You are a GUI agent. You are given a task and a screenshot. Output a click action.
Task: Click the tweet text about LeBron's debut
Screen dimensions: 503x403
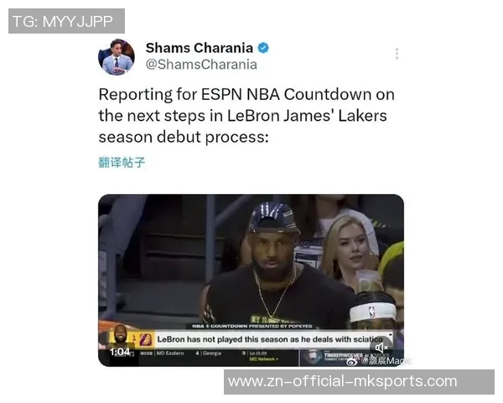click(x=246, y=115)
